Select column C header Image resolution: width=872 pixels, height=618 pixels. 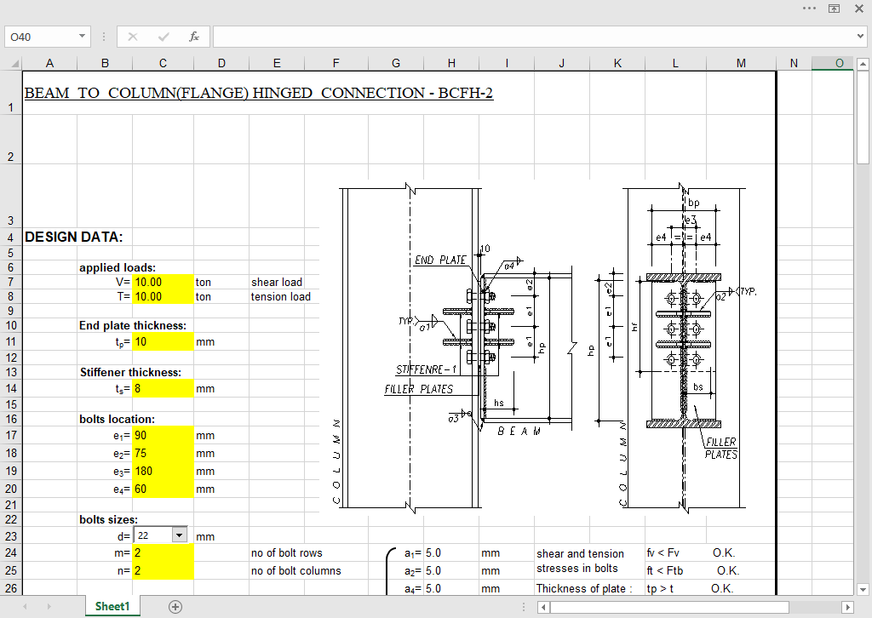[x=163, y=63]
